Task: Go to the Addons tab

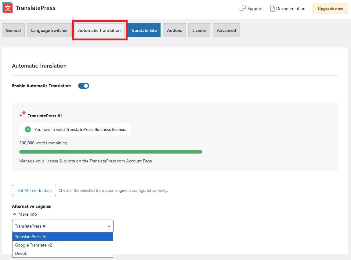Action: (174, 30)
